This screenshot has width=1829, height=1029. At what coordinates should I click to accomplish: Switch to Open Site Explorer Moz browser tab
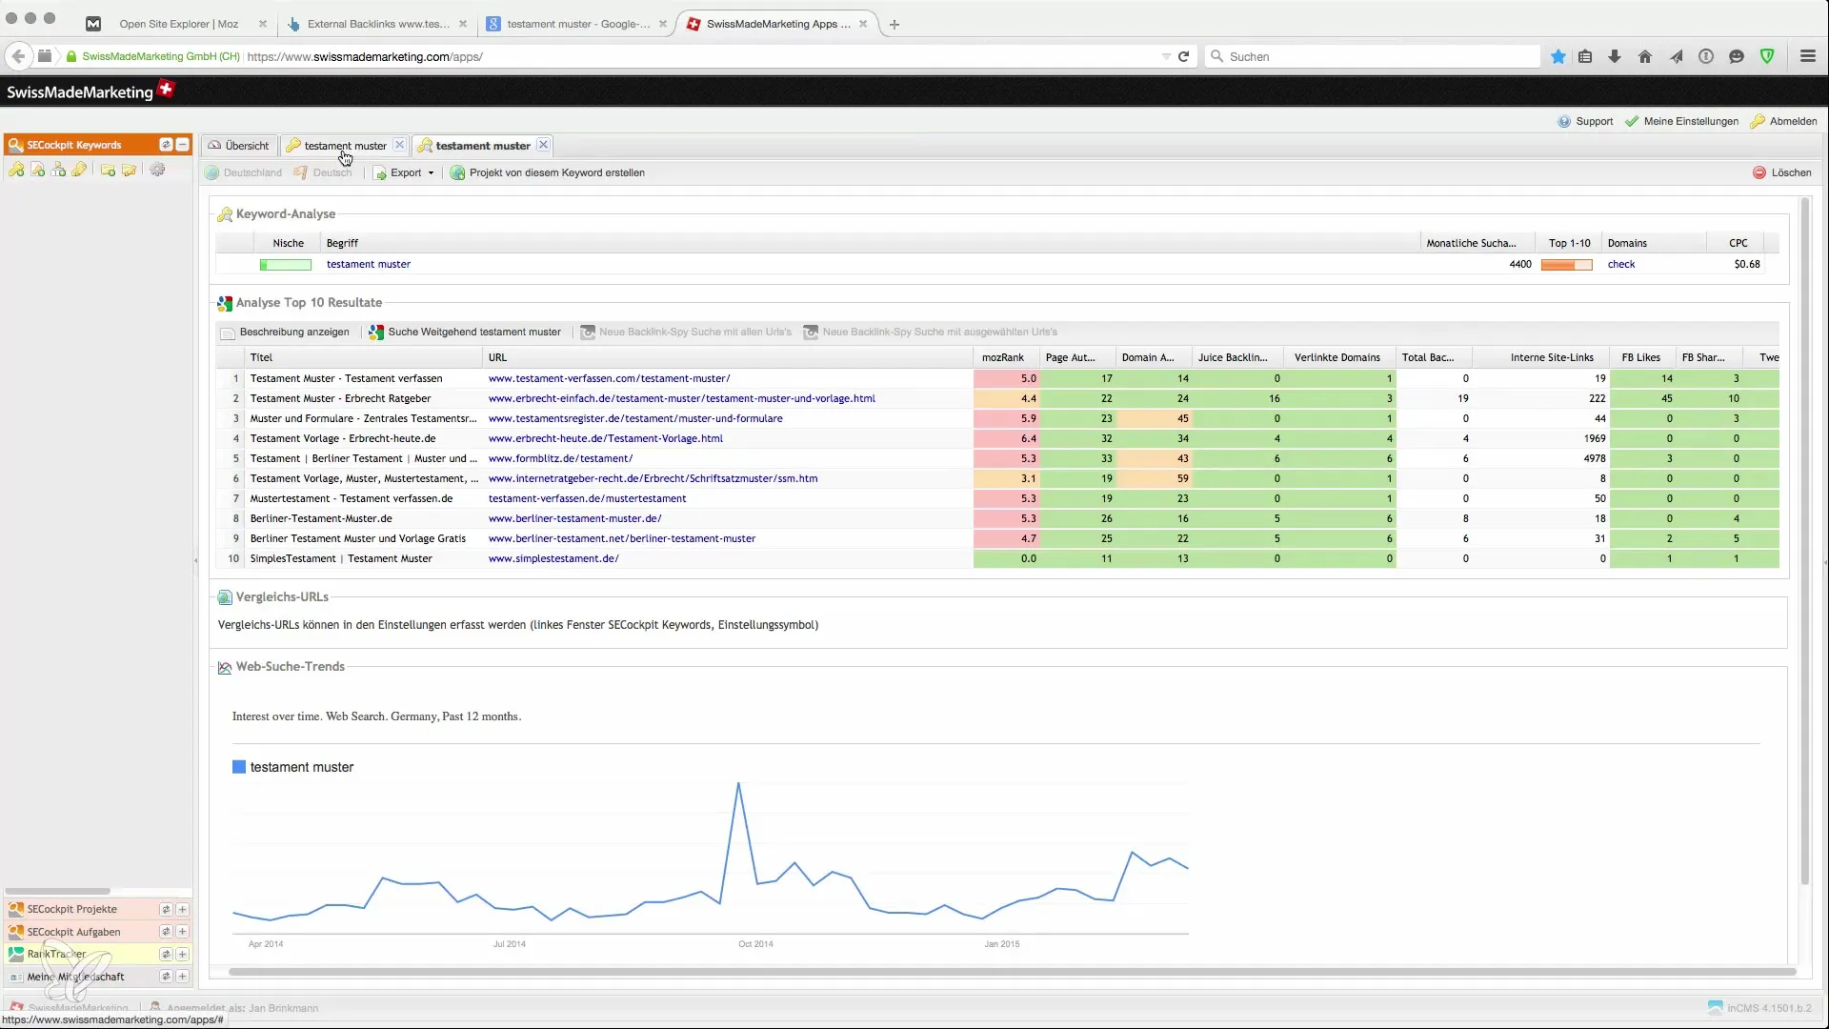178,24
